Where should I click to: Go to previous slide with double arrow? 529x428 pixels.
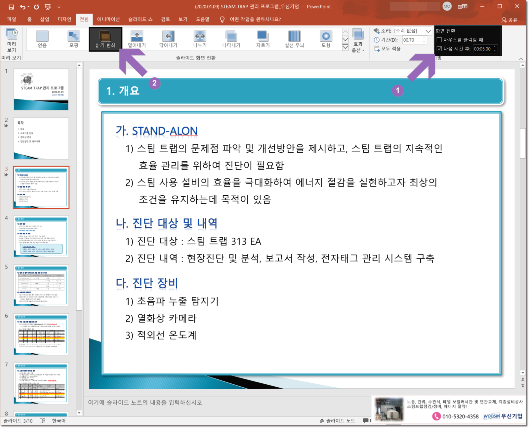tap(523, 379)
